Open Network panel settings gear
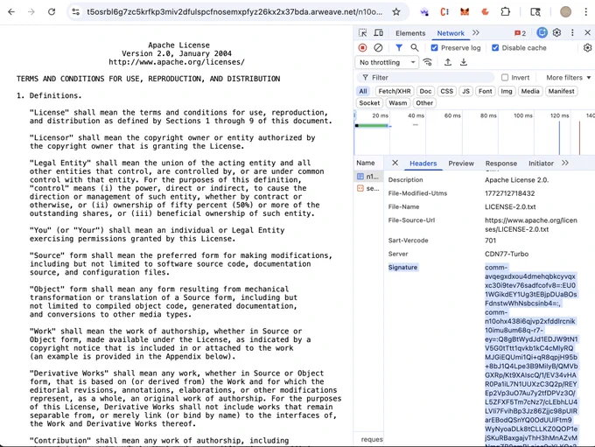Screen dimensions: 595x447 click(x=587, y=48)
